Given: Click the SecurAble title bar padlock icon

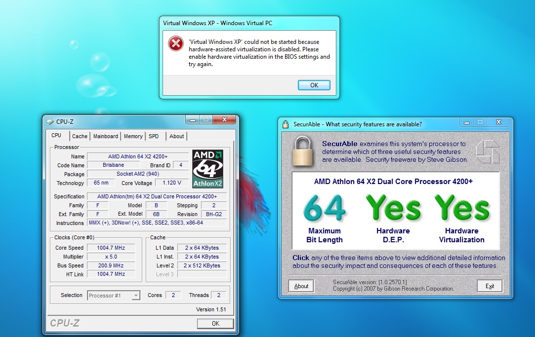Looking at the screenshot, I should point(286,124).
